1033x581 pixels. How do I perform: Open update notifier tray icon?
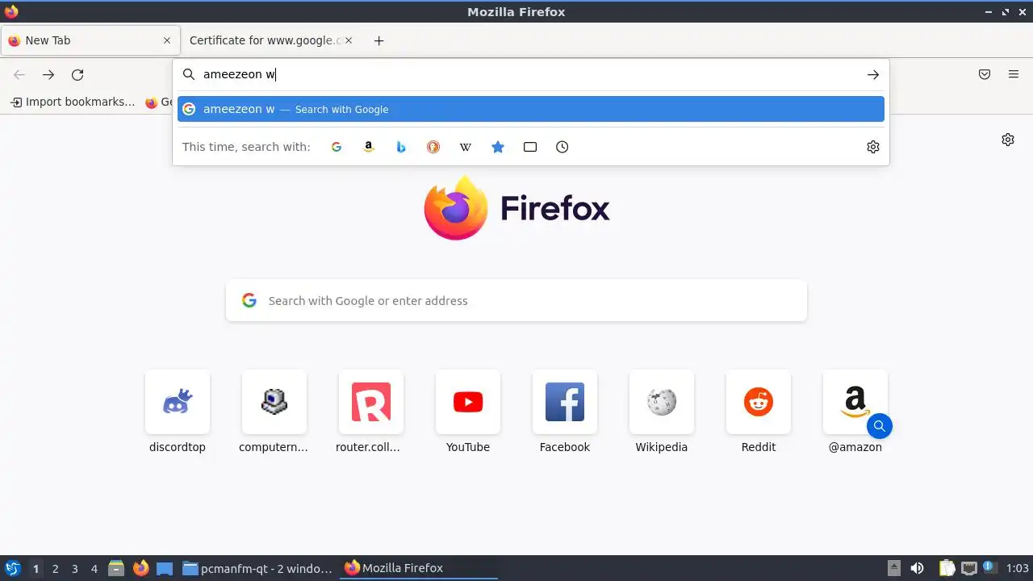point(989,568)
